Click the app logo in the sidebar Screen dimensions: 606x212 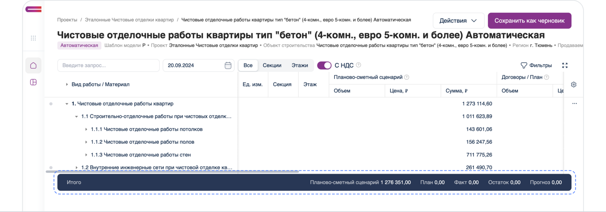(34, 9)
